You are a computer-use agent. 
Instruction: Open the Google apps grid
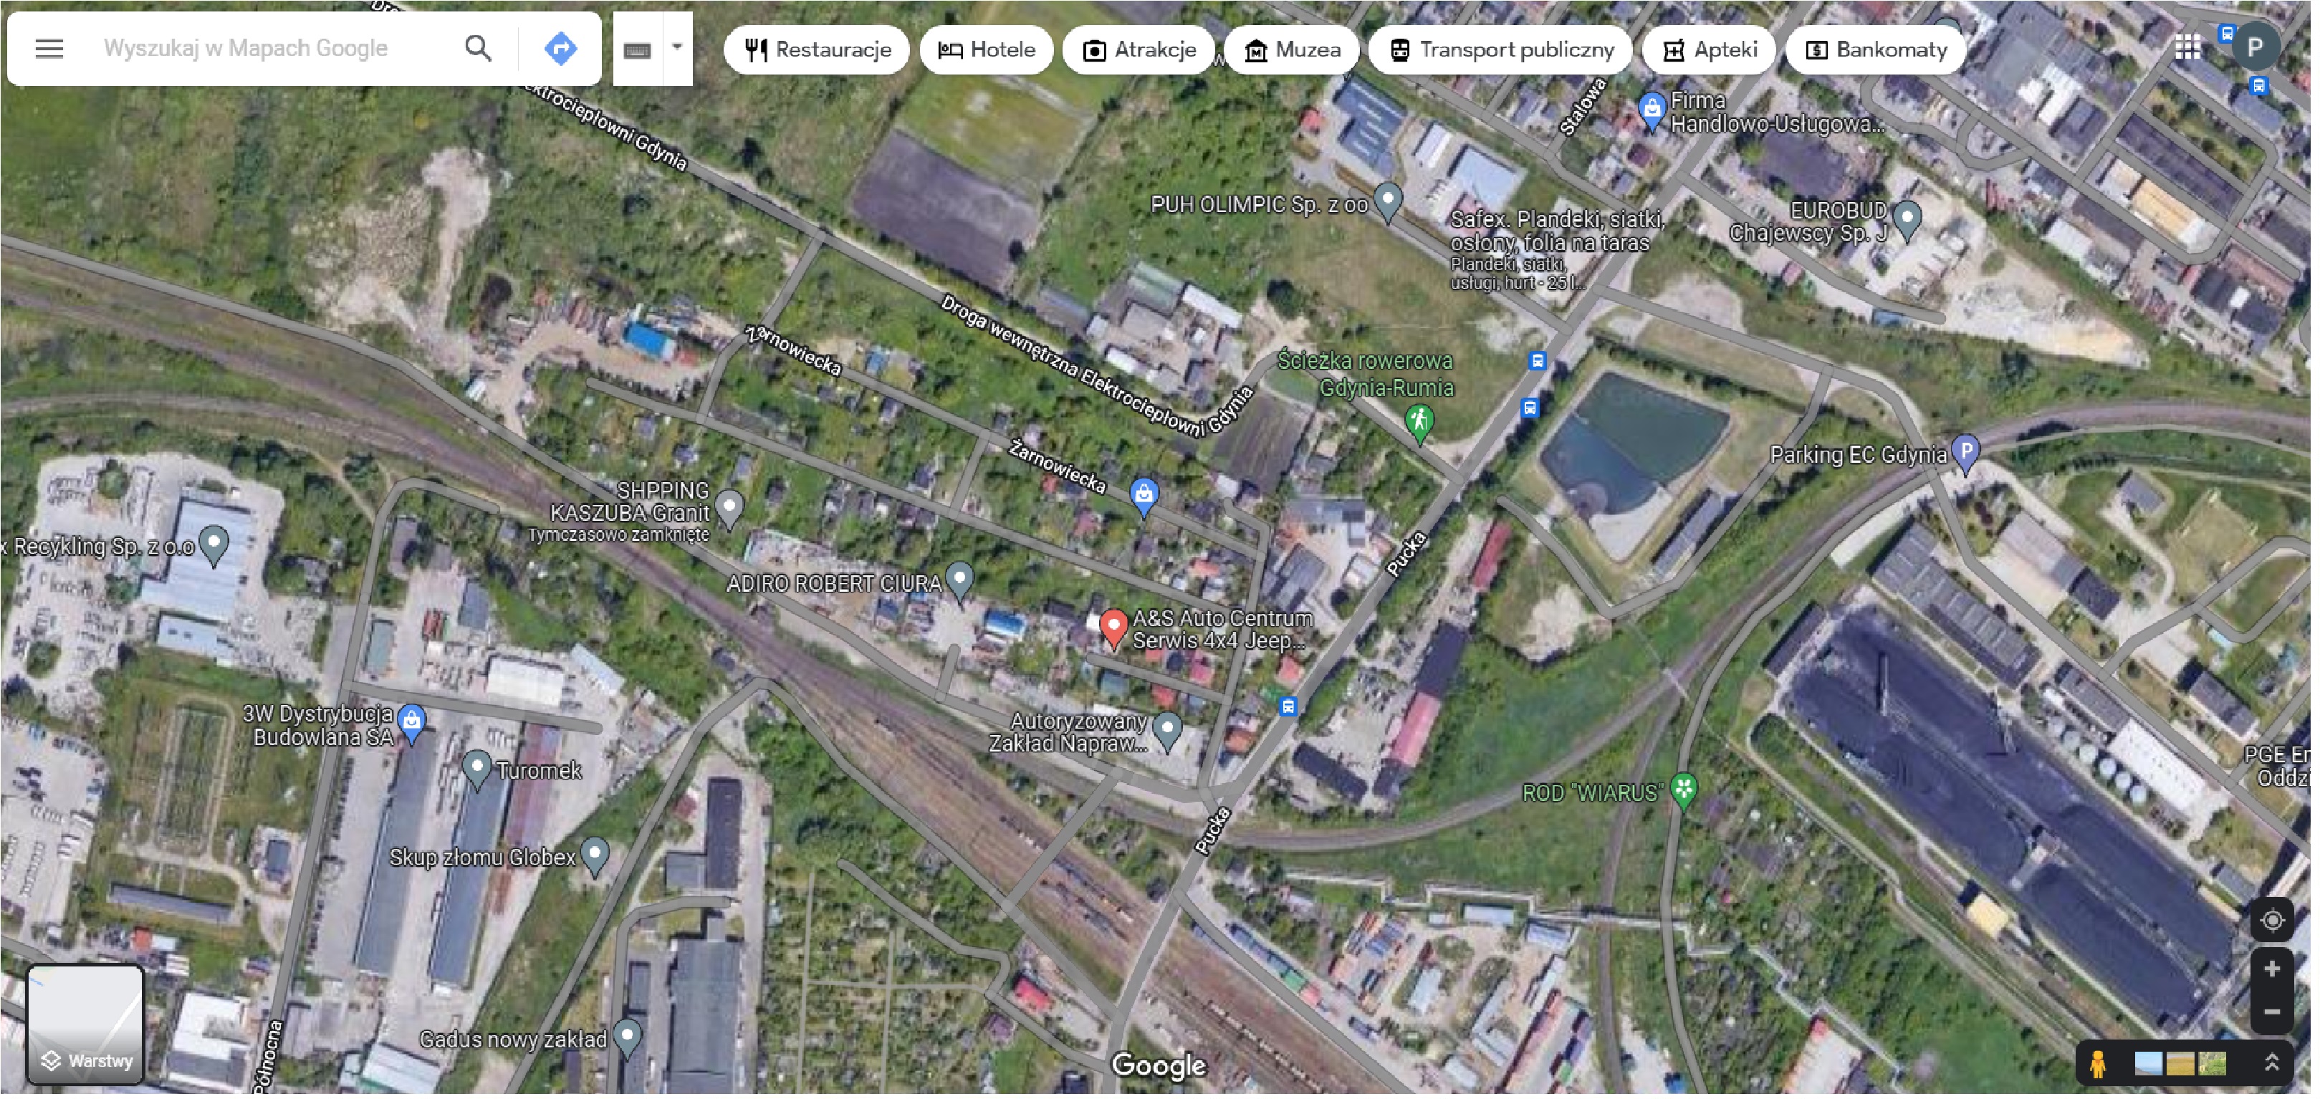(x=2187, y=47)
